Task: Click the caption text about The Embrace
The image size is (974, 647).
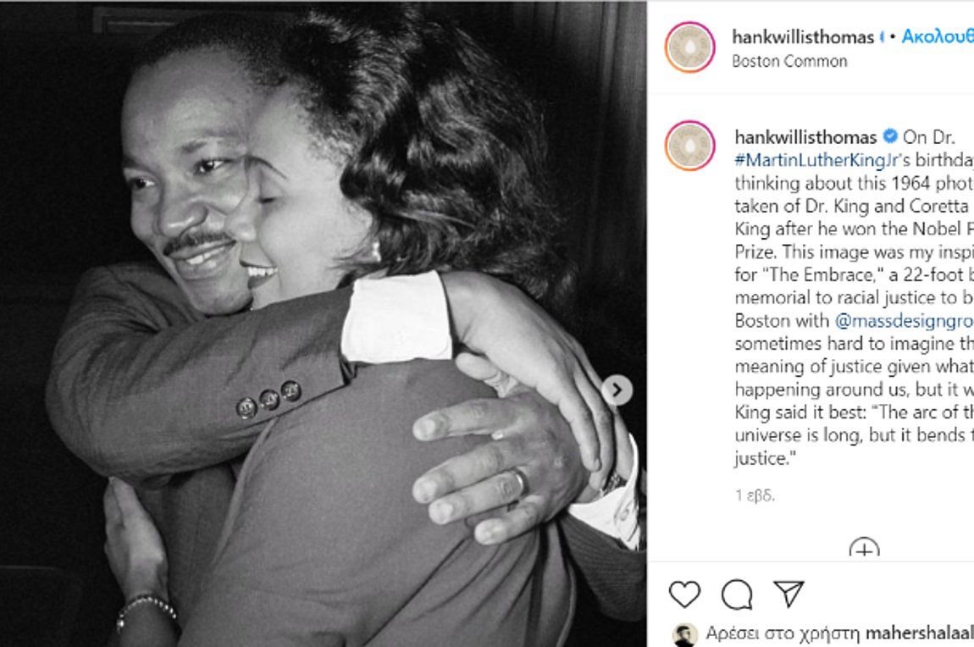Action: click(854, 297)
